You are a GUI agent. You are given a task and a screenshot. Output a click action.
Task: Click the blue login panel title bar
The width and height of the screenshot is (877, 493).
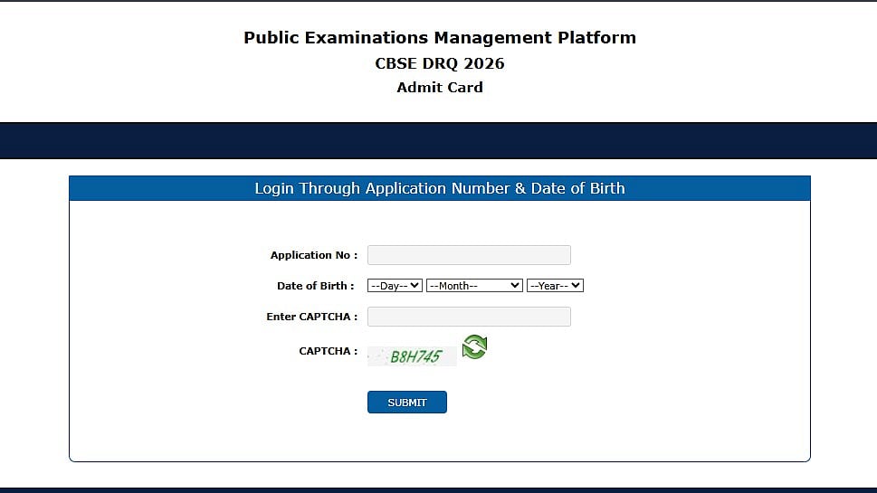pyautogui.click(x=440, y=188)
